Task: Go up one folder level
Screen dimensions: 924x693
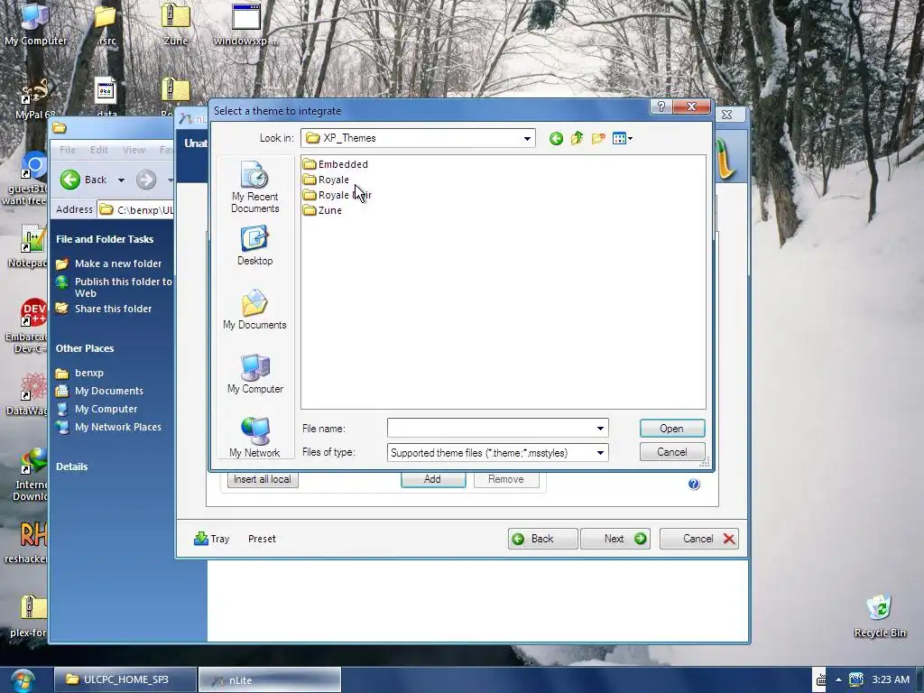Action: pos(577,138)
